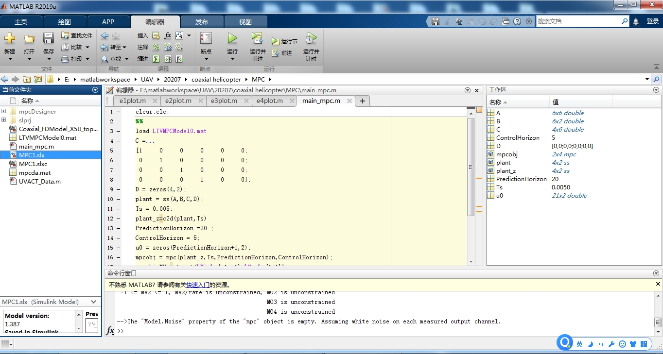Click the Run Section (运行节) icon
663x354 pixels.
coord(276,41)
